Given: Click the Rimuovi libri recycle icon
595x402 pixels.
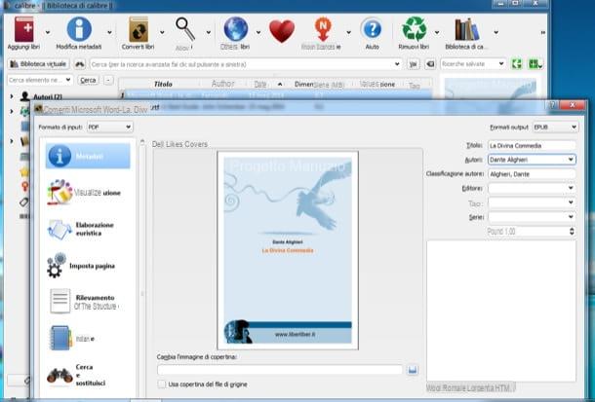Looking at the screenshot, I should (414, 29).
